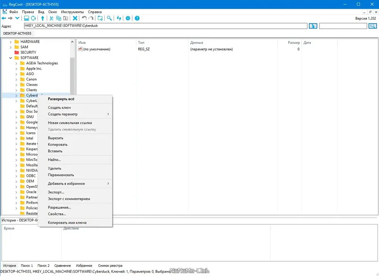The height and width of the screenshot is (276, 379).
Task: Choose Переименовать from context menu
Action: click(x=61, y=175)
